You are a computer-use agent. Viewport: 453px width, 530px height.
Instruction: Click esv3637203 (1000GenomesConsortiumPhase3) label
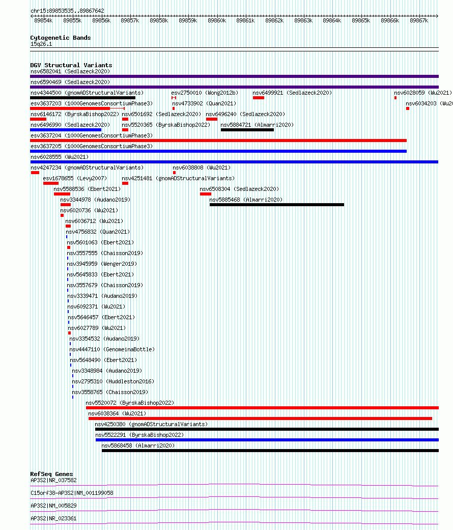[x=92, y=103]
